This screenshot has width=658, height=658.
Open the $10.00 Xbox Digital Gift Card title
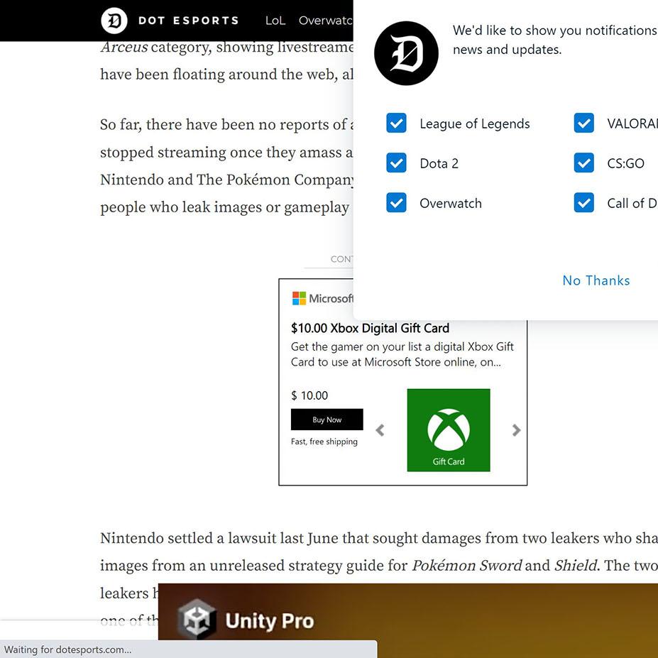click(x=370, y=328)
